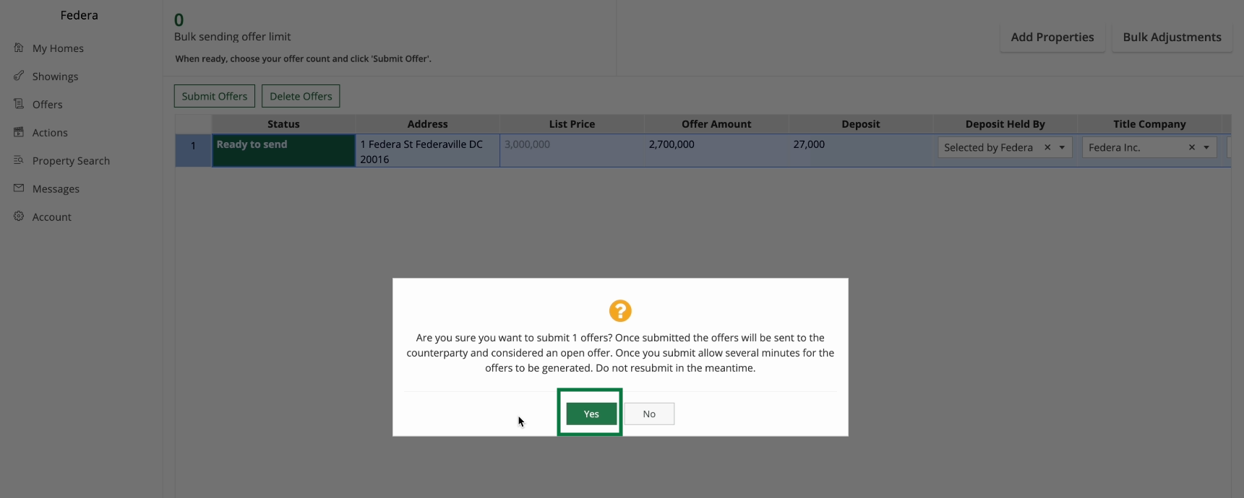Expand the Deposit Held By dropdown arrow

[1062, 147]
